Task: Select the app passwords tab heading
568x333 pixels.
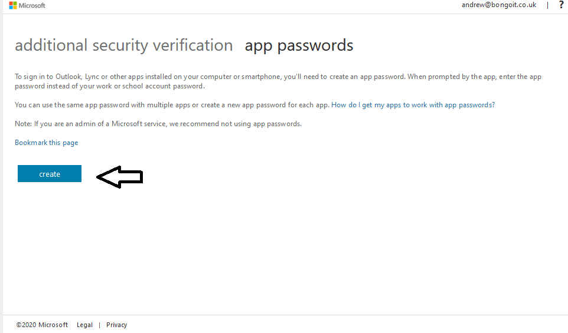Action: 299,45
